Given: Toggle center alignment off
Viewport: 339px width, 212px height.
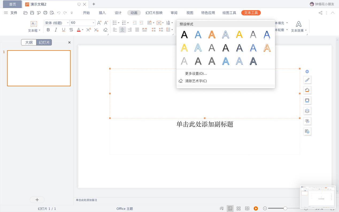Looking at the screenshot, I should tap(122, 30).
